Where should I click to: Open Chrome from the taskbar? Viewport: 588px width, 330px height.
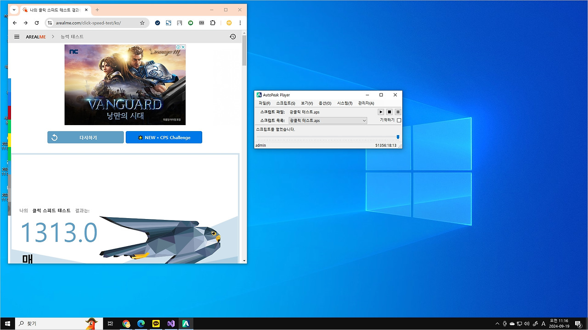coord(126,324)
